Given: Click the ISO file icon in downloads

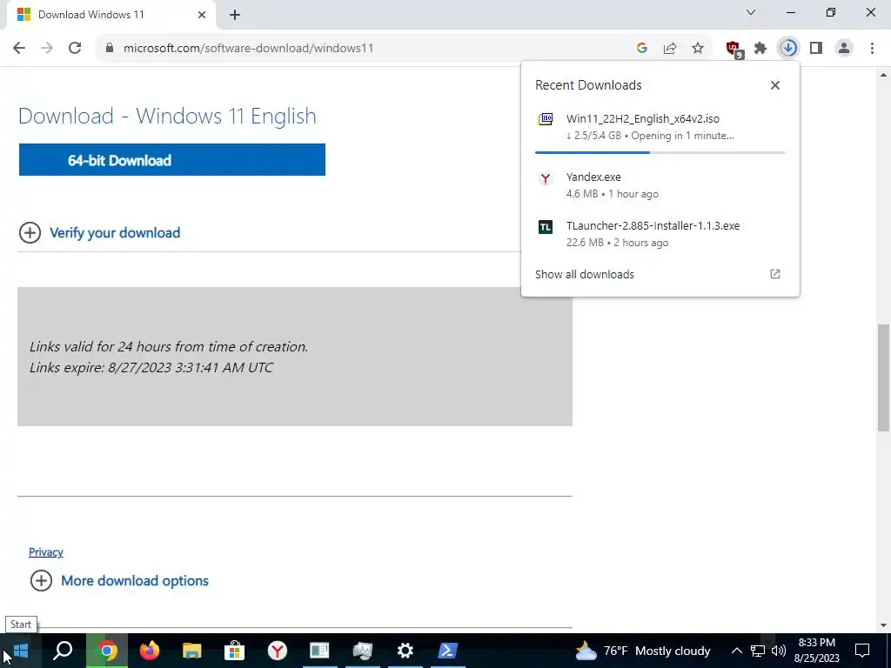Looking at the screenshot, I should coord(546,118).
